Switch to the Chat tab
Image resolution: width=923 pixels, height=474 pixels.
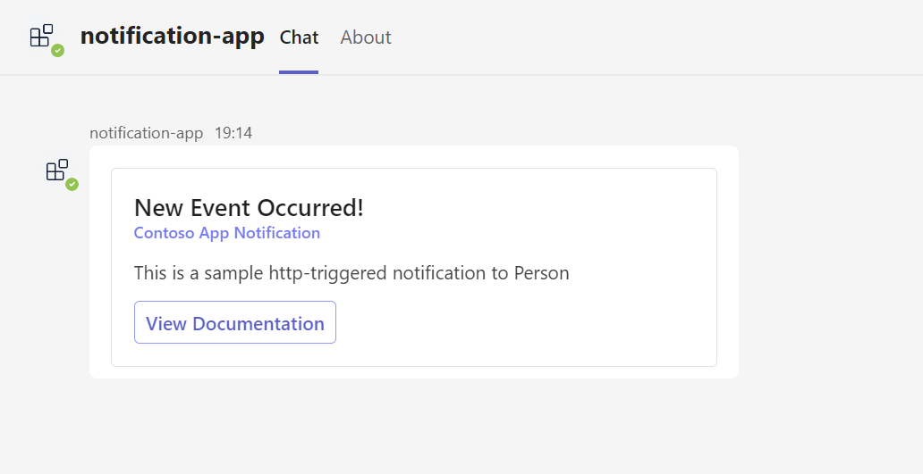[x=299, y=37]
